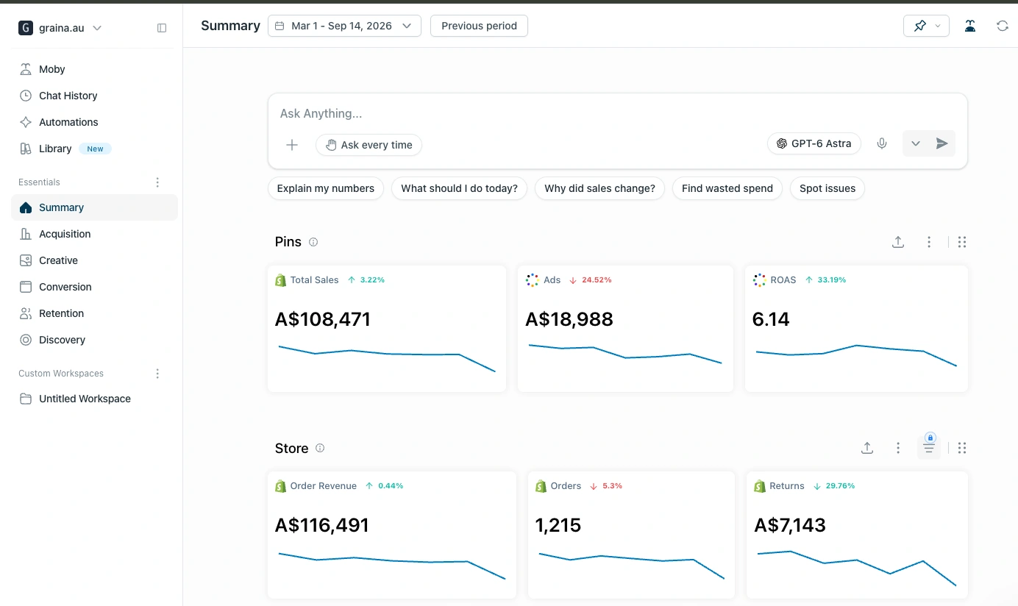Change the Ask every time permission

369,145
